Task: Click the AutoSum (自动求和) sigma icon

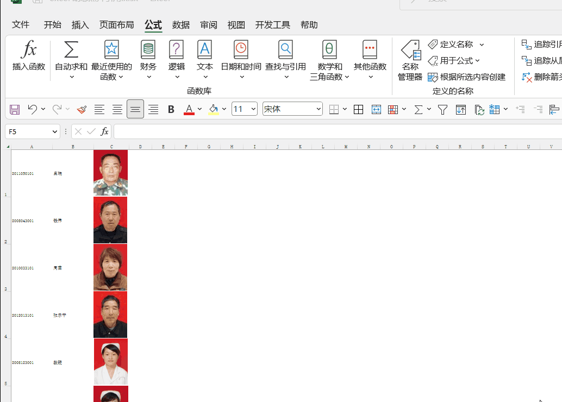Action: coord(71,49)
